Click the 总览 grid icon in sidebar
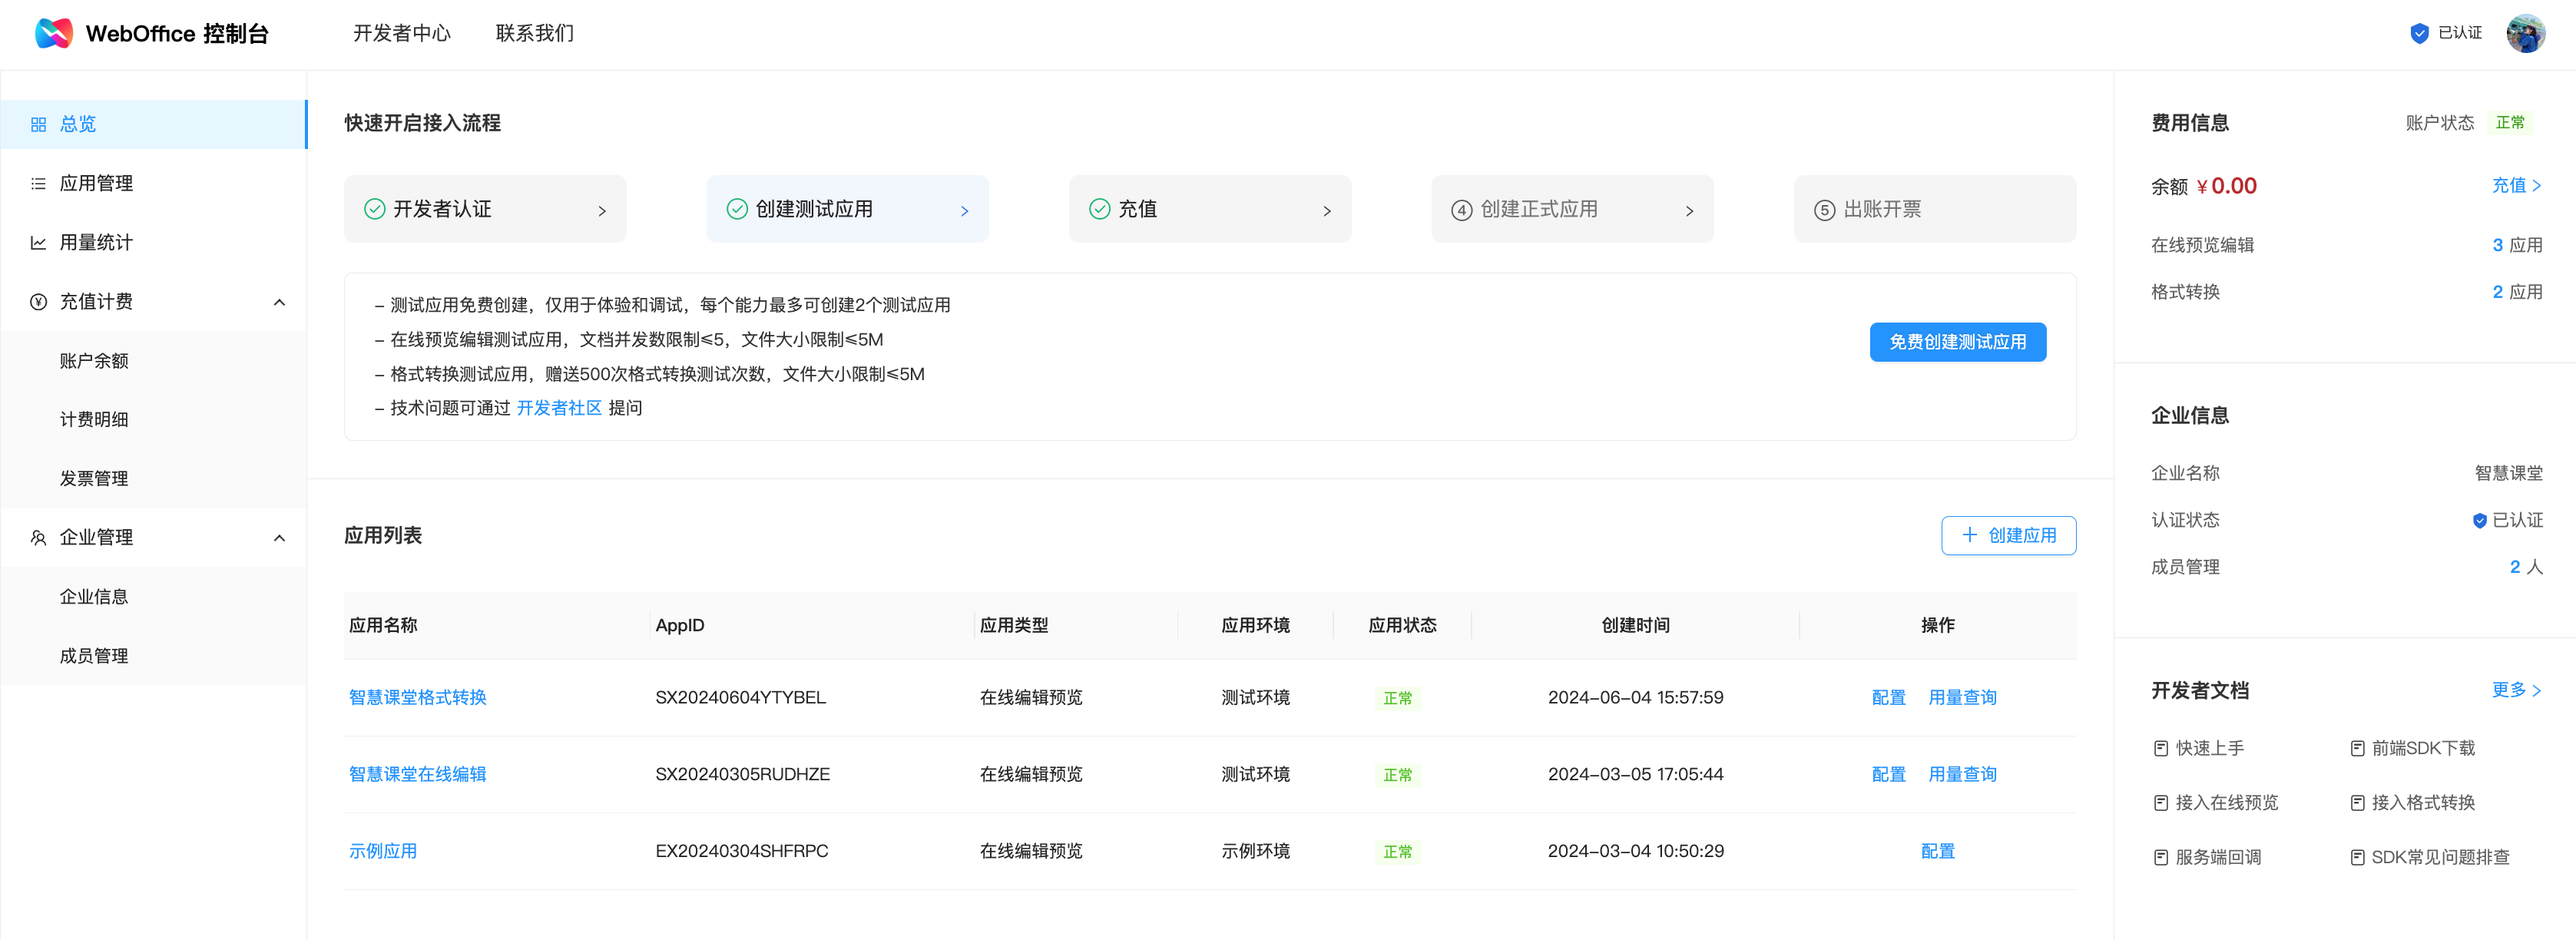The image size is (2576, 940). pos(38,124)
